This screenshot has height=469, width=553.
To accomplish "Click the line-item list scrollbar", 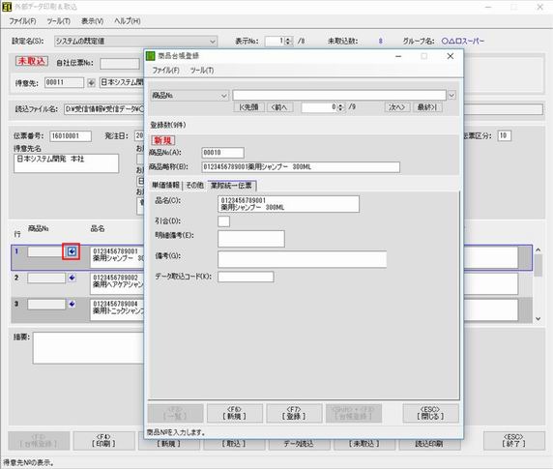I will [538, 284].
